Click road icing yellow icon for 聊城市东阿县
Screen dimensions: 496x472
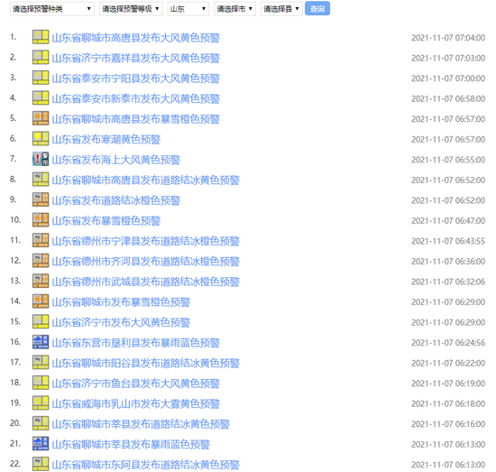41,464
